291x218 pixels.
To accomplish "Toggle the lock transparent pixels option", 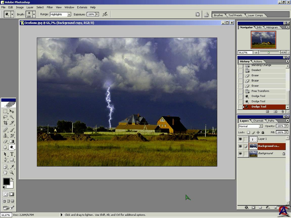I will pyautogui.click(x=248, y=132).
